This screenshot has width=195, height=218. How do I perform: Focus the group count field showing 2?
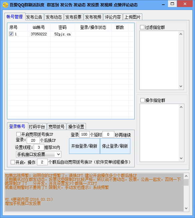(x=42, y=162)
